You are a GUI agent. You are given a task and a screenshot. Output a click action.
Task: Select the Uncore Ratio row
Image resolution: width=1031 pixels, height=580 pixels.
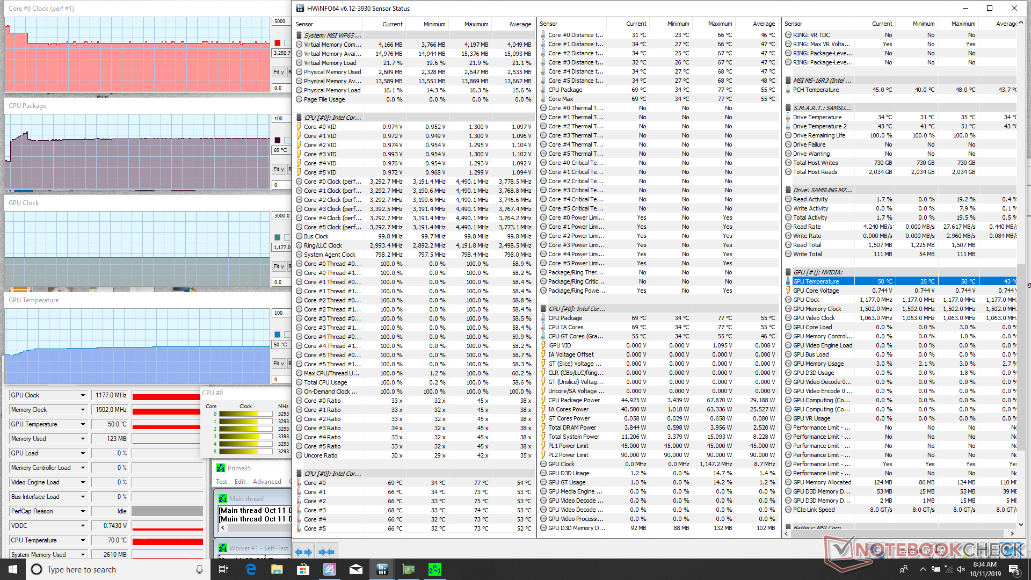point(414,455)
